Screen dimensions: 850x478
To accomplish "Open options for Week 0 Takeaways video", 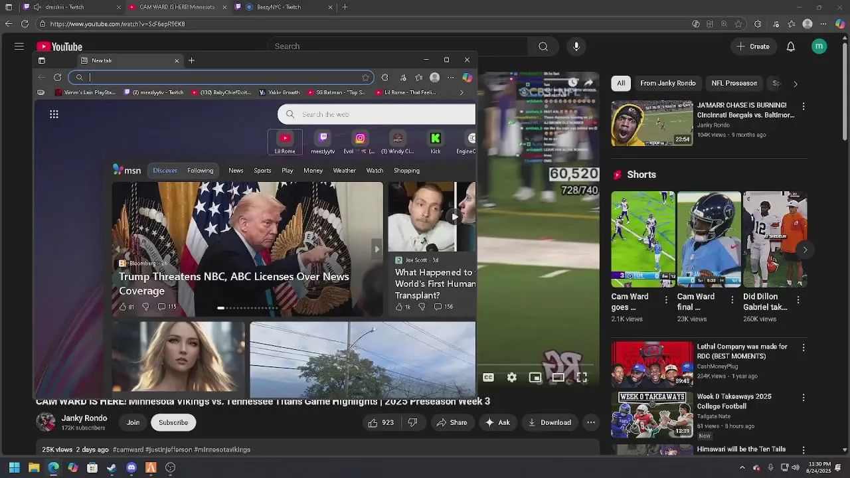I will [x=804, y=398].
